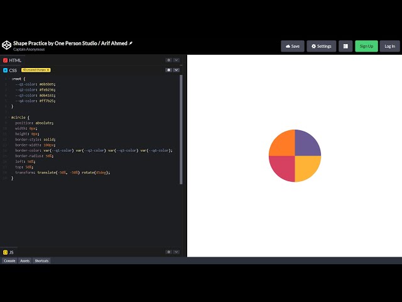Click the Captain Anonymous author link
The image size is (402, 302).
click(29, 49)
